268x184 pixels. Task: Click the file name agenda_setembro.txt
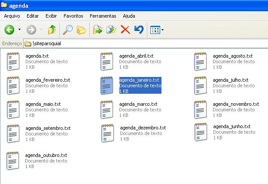tap(48, 128)
